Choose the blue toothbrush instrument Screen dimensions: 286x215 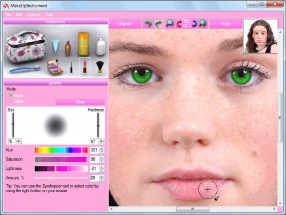(x=25, y=69)
